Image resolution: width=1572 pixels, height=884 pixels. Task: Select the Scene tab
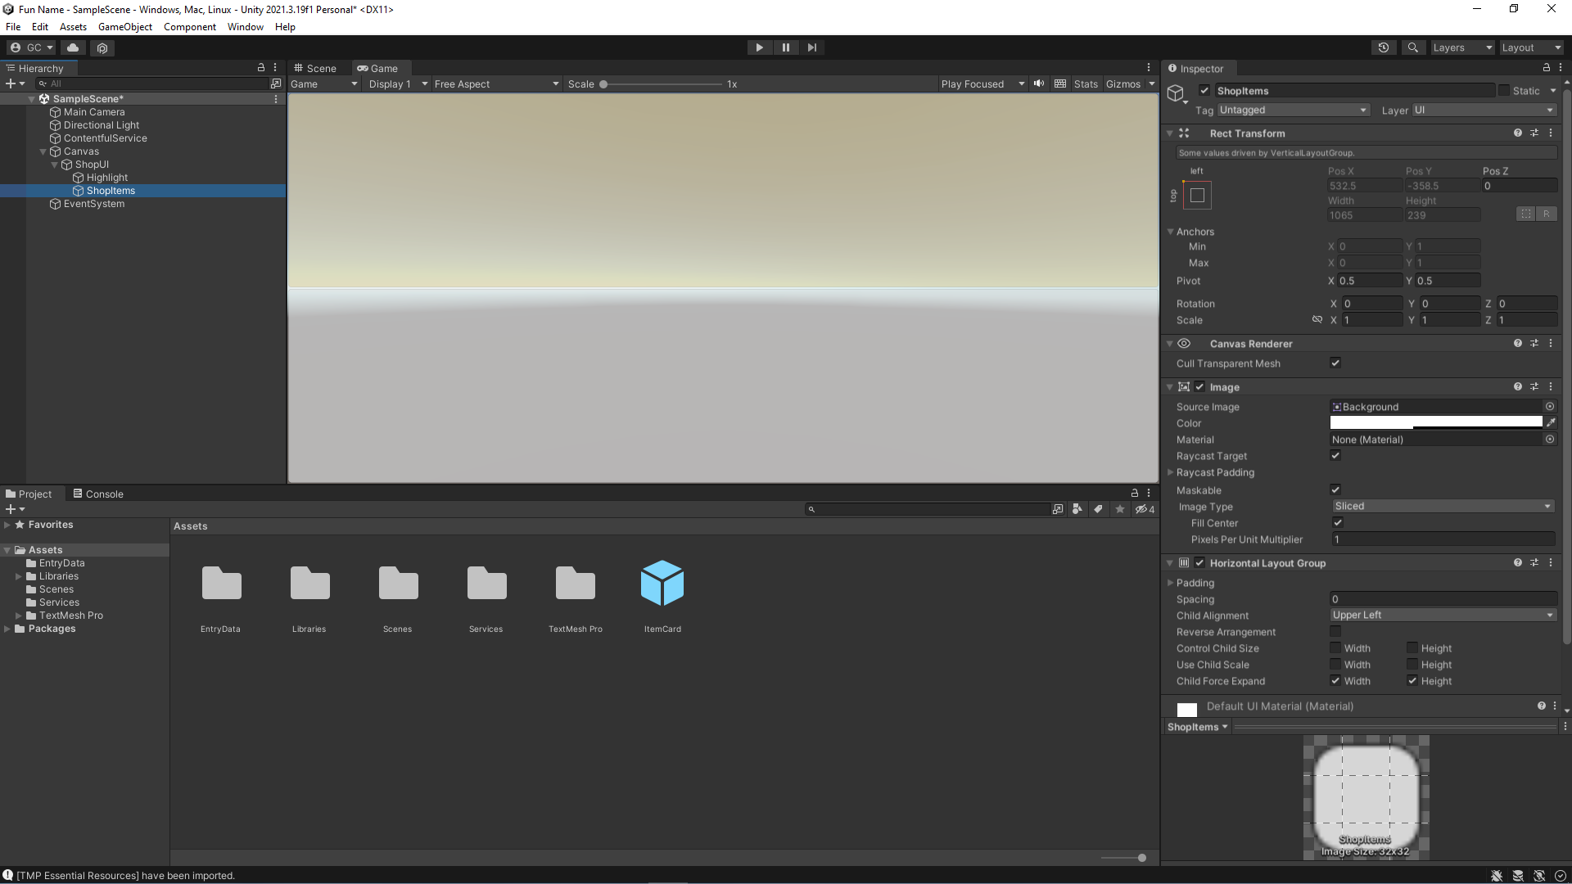tap(316, 67)
